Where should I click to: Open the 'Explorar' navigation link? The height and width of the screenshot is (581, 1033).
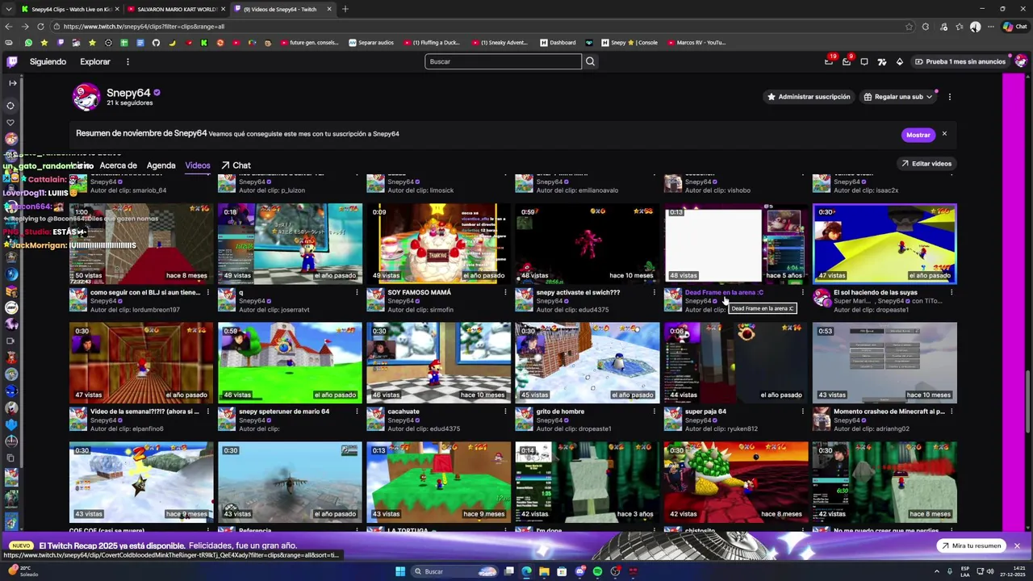pos(95,61)
